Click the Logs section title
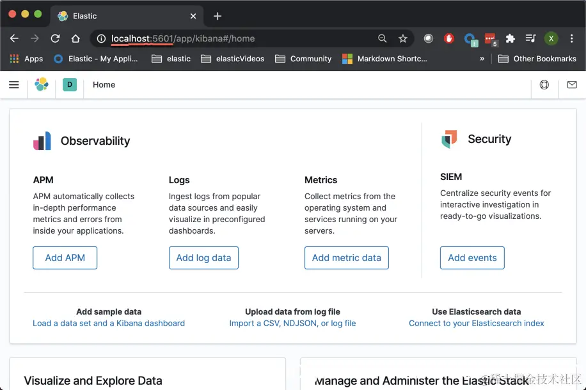This screenshot has height=390, width=586. click(x=179, y=180)
